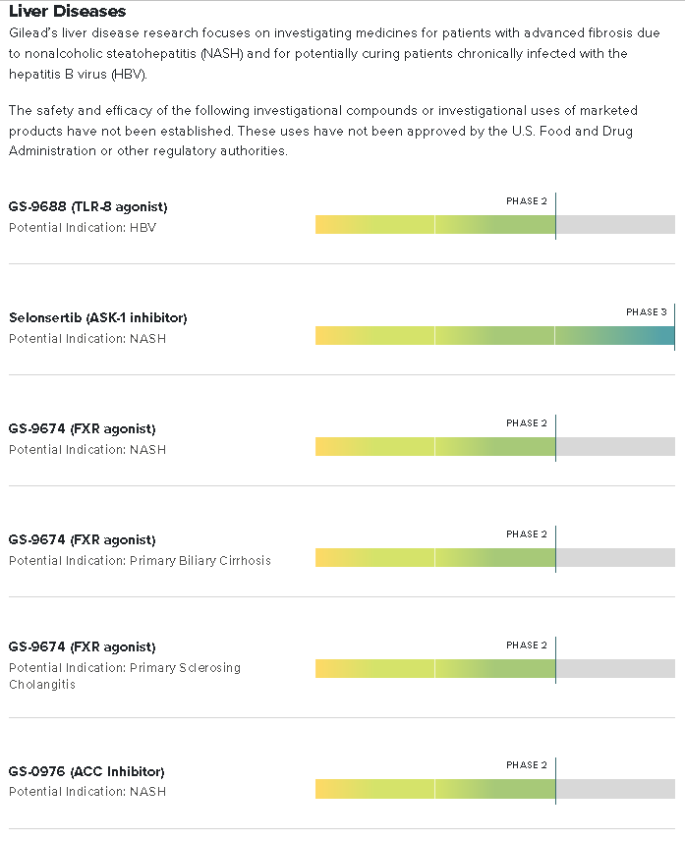Click PHASE 2 label on Primary Biliary Cirrhosis row
The width and height of the screenshot is (685, 841).
[x=526, y=534]
